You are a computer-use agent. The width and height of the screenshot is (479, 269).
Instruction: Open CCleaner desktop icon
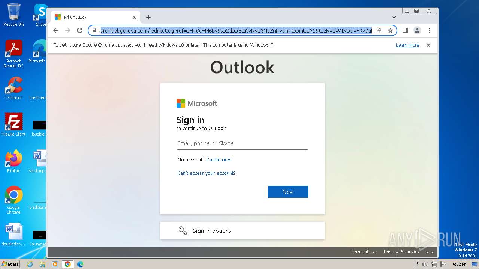pyautogui.click(x=13, y=88)
